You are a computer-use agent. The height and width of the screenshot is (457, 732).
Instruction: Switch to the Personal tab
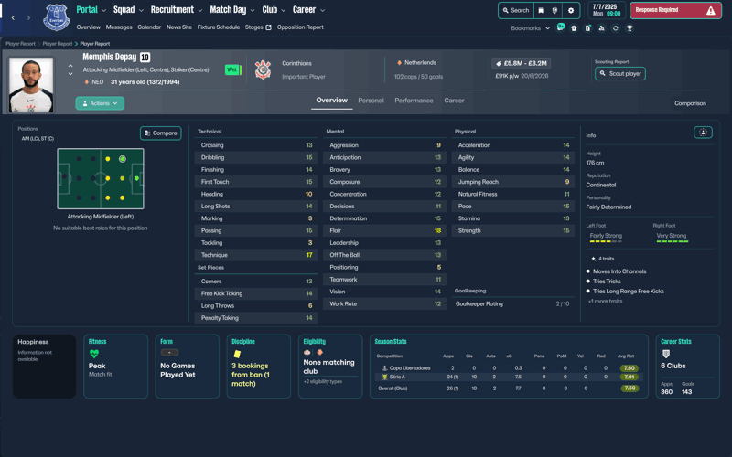(371, 101)
